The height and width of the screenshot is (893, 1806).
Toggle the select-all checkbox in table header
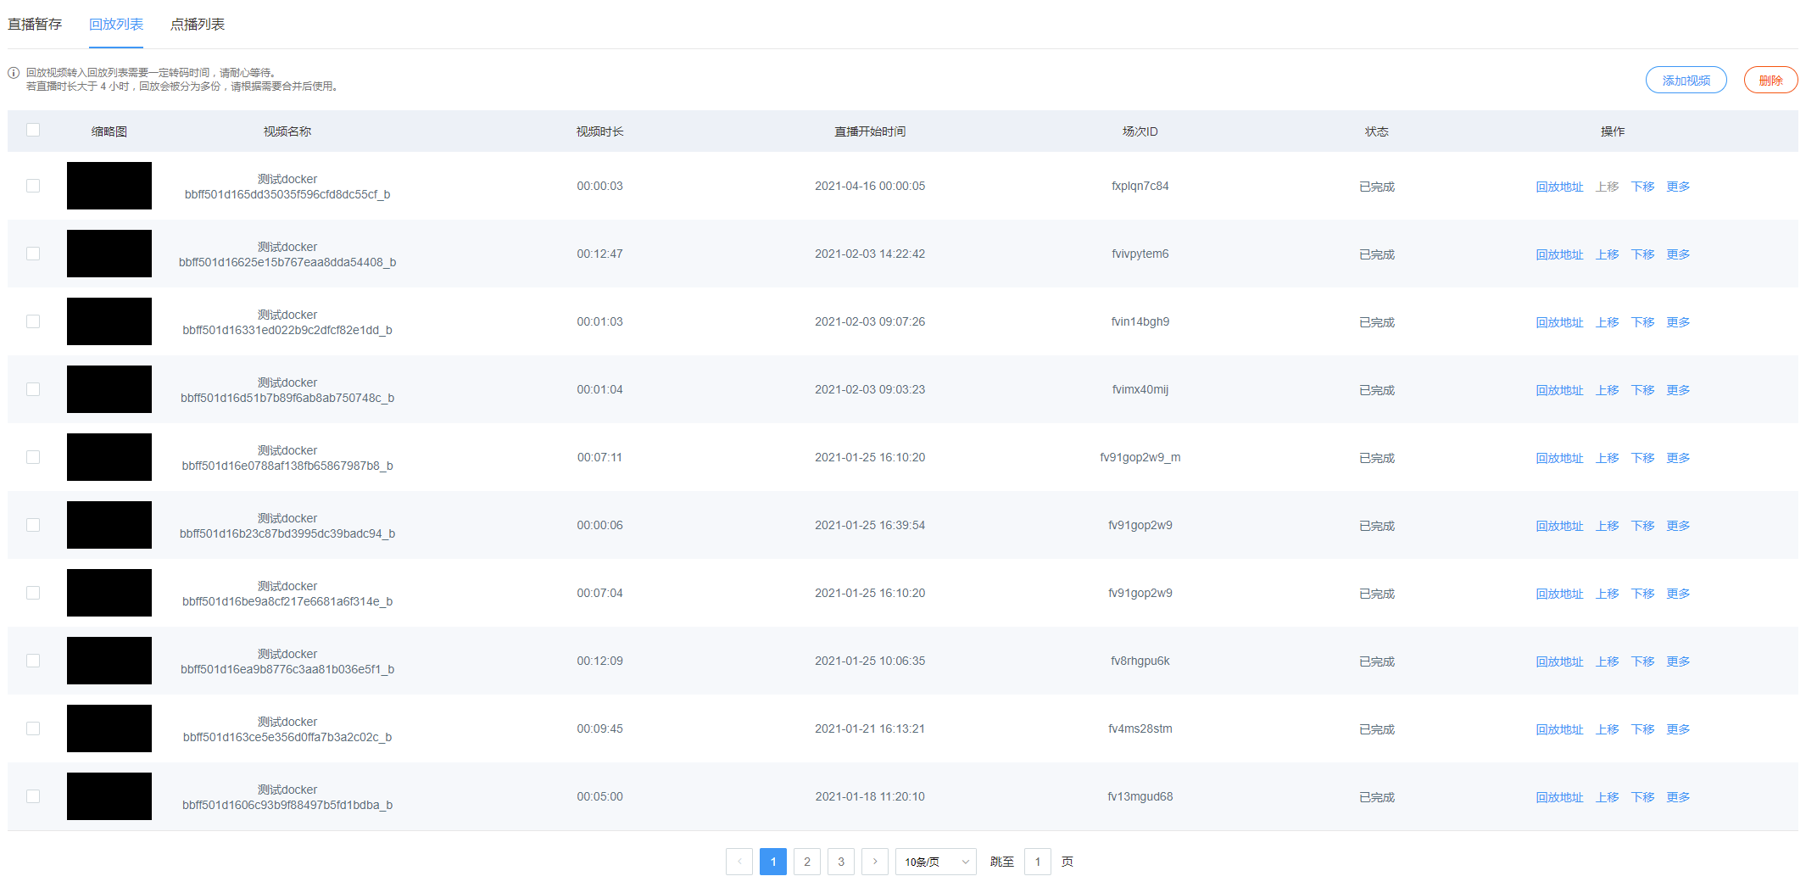pos(33,130)
